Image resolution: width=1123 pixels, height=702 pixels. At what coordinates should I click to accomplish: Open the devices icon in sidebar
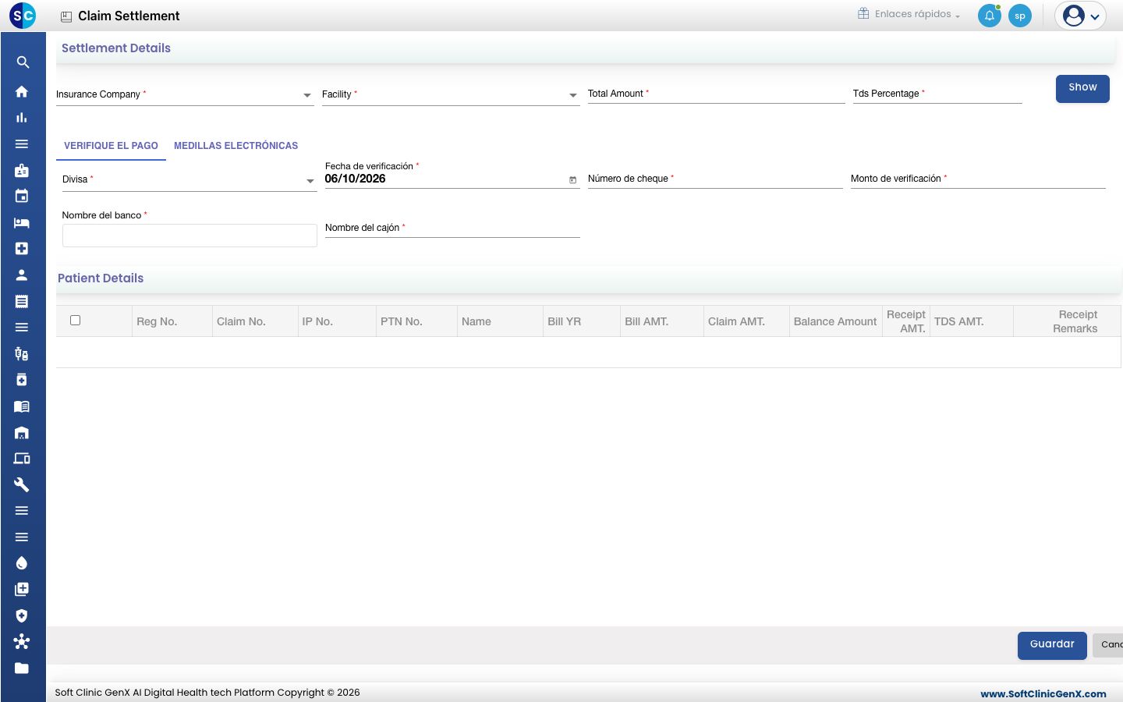pyautogui.click(x=22, y=459)
